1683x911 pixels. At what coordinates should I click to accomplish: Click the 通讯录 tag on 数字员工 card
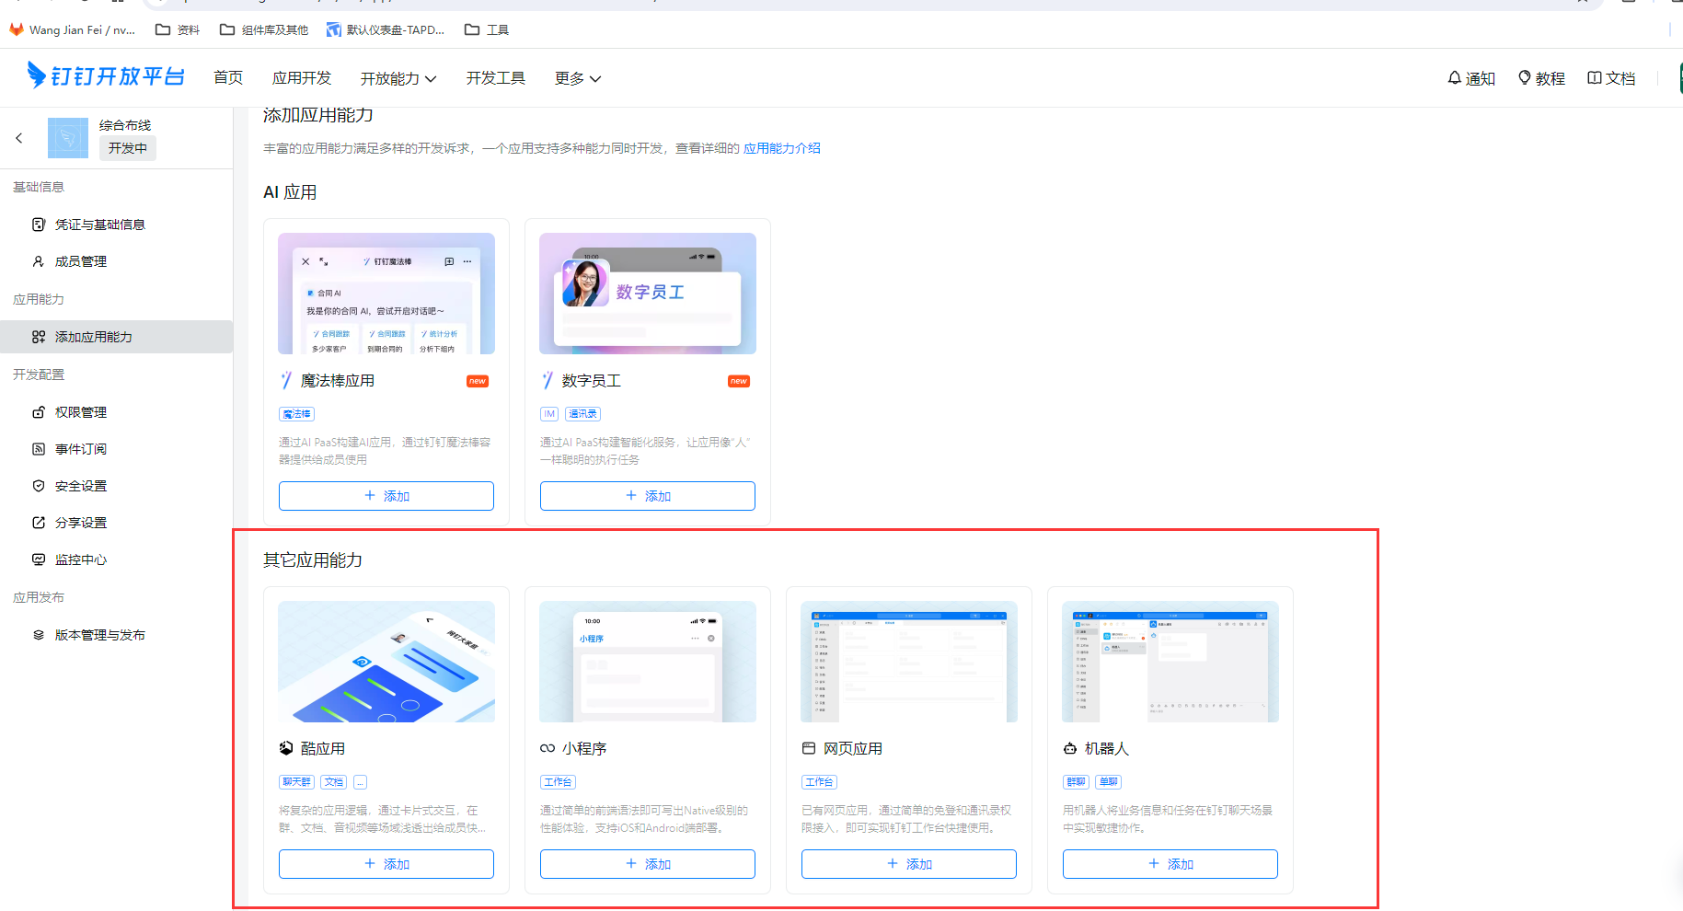[582, 414]
